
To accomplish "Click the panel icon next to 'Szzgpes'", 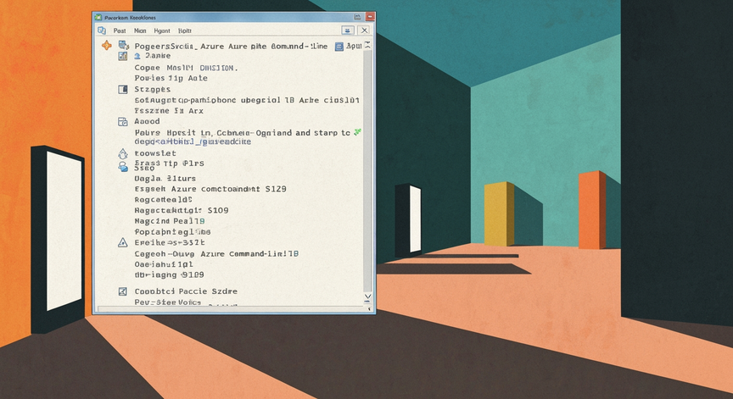I will [123, 89].
